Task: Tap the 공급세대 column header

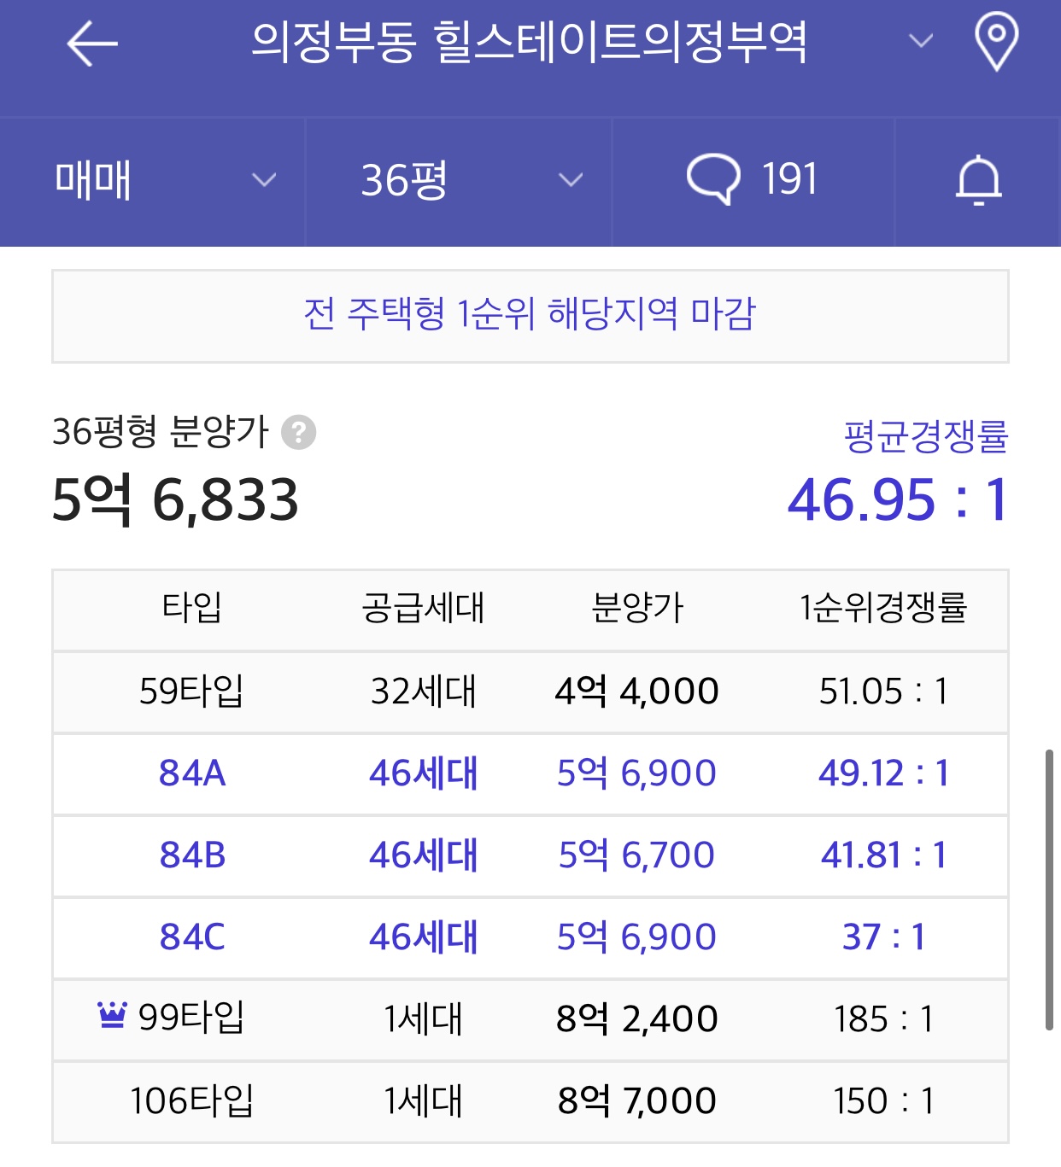Action: (423, 608)
